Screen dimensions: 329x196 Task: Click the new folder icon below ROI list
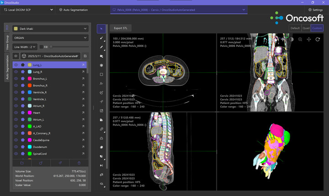22,162
